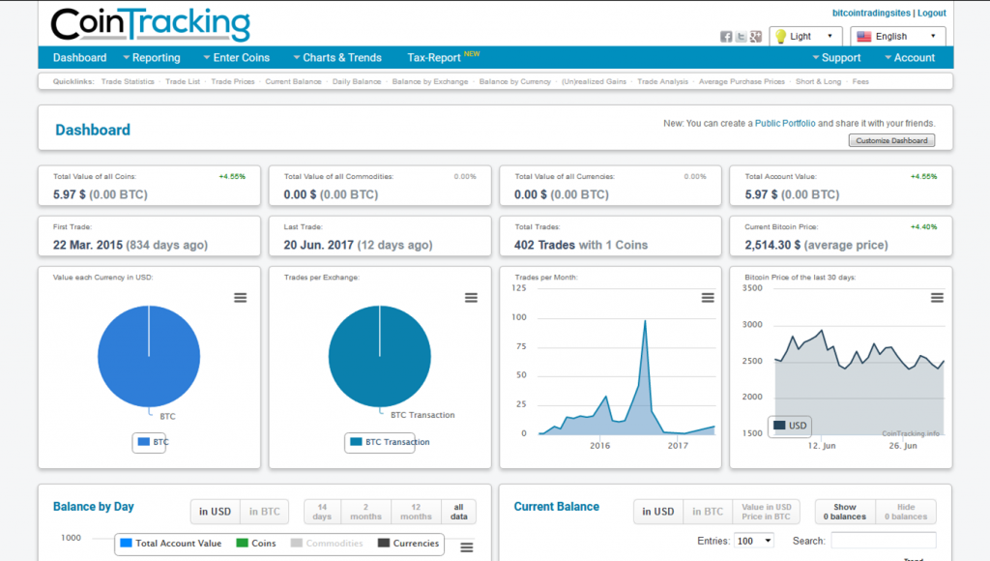Screen dimensions: 990x561
Task: Click the teal BTC Transaction pie chart
Action: click(379, 356)
